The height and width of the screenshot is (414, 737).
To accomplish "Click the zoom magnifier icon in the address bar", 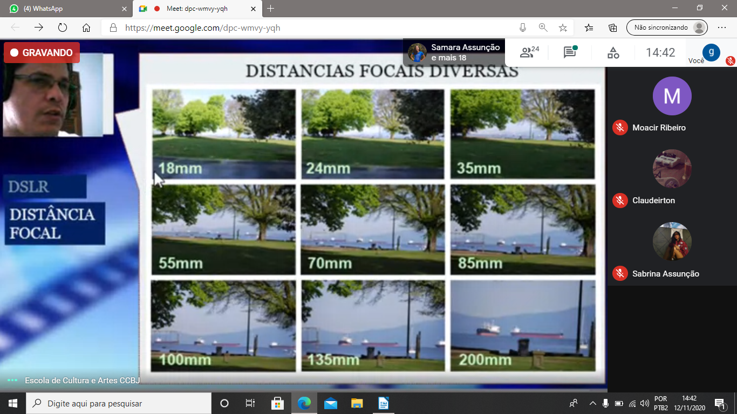I will [x=543, y=27].
